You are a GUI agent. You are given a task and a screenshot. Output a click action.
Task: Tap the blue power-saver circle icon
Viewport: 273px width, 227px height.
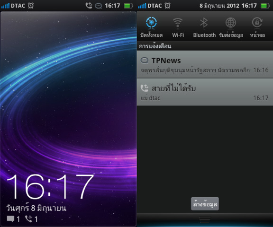tap(151, 23)
